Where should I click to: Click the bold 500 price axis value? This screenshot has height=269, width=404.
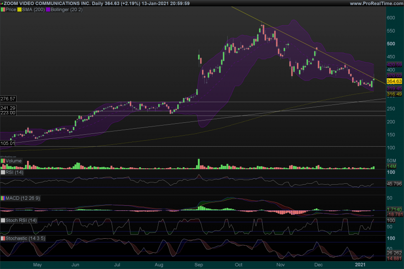[x=391, y=44]
